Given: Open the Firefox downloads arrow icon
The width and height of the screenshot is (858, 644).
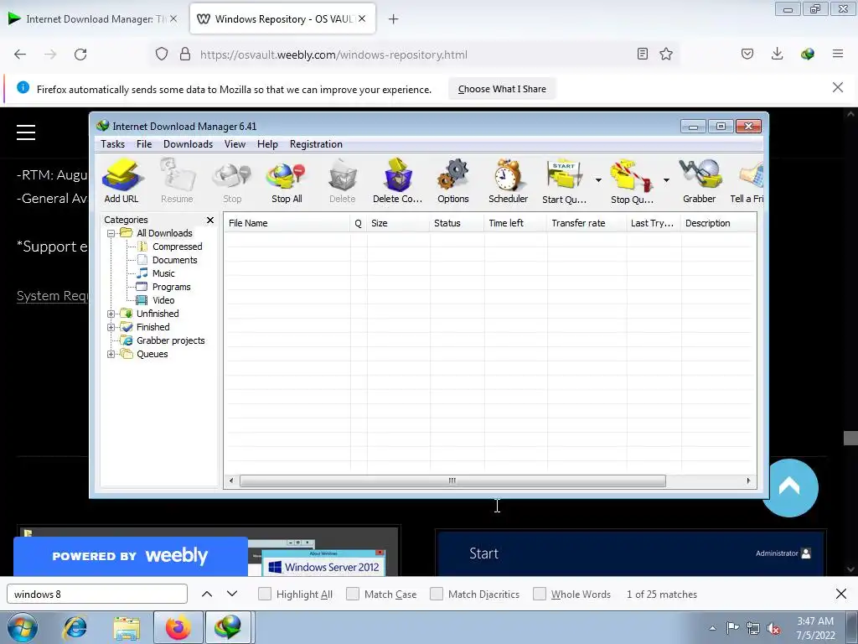Looking at the screenshot, I should pyautogui.click(x=777, y=55).
